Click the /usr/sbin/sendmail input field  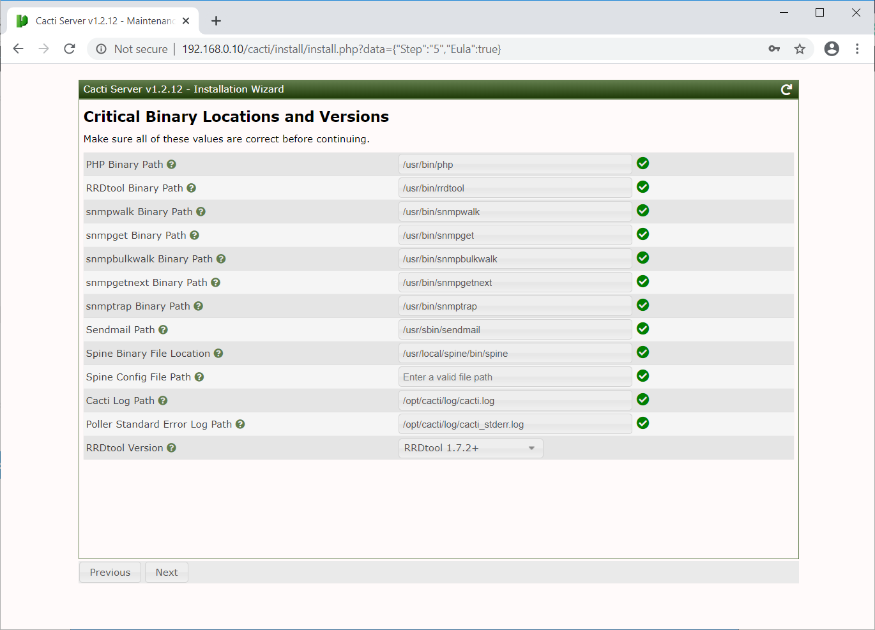(515, 330)
